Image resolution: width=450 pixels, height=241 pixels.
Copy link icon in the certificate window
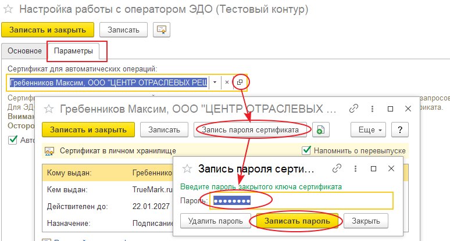tap(353, 109)
